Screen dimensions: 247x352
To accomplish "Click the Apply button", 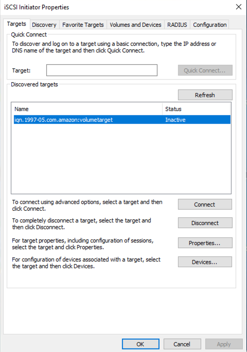I will point(224,344).
